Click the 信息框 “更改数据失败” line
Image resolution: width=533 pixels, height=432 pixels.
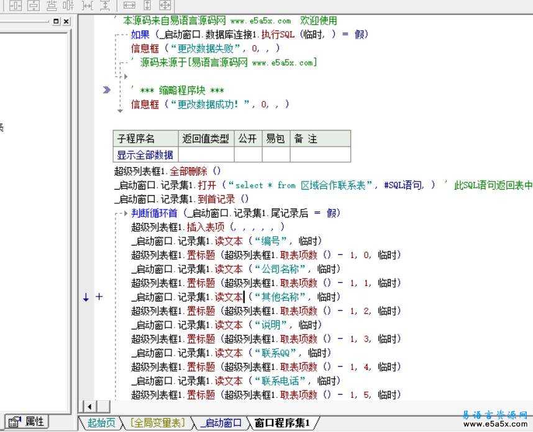206,48
